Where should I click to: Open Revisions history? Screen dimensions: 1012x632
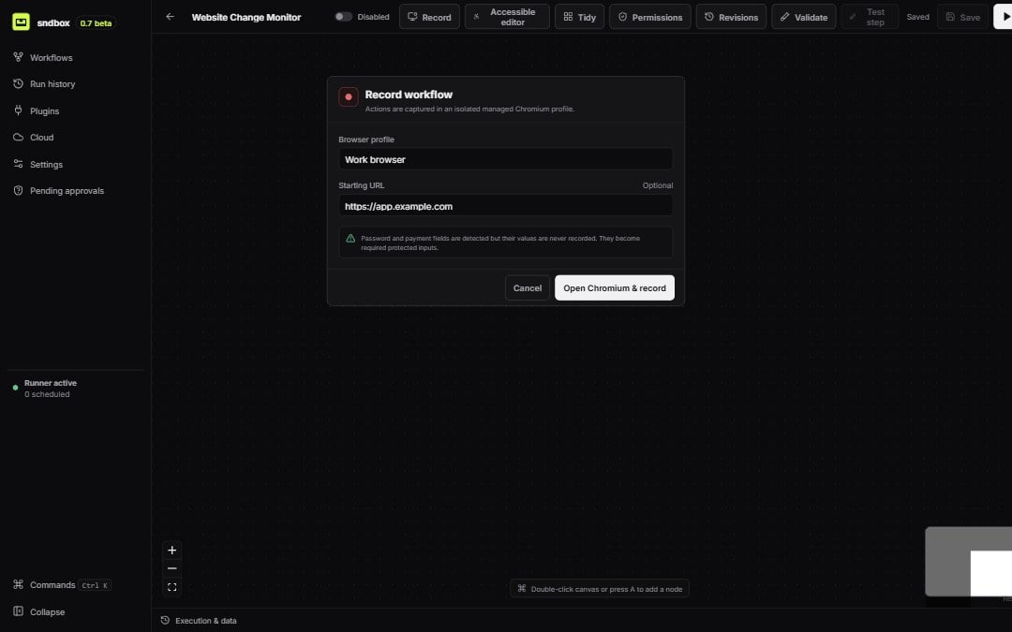[x=731, y=17]
